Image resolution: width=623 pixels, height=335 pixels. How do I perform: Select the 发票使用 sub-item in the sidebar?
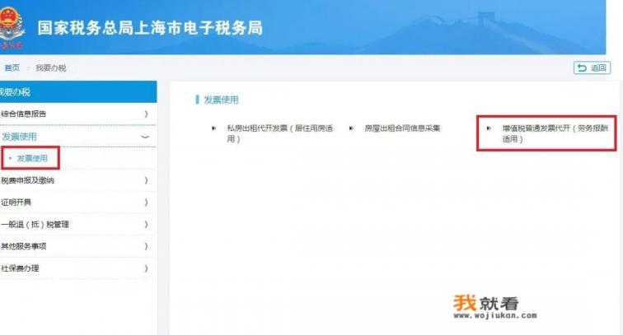(x=32, y=158)
